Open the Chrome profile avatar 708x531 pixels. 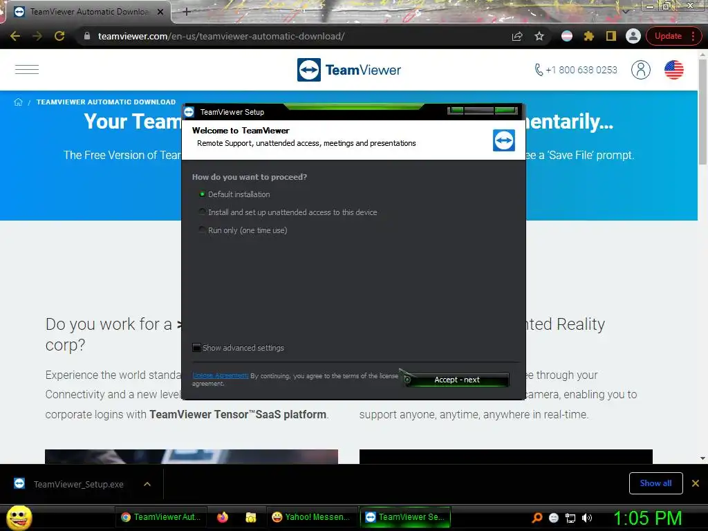click(633, 36)
